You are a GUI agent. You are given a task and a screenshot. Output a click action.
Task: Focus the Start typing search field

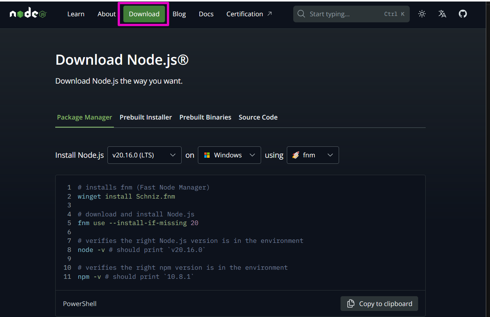(351, 14)
